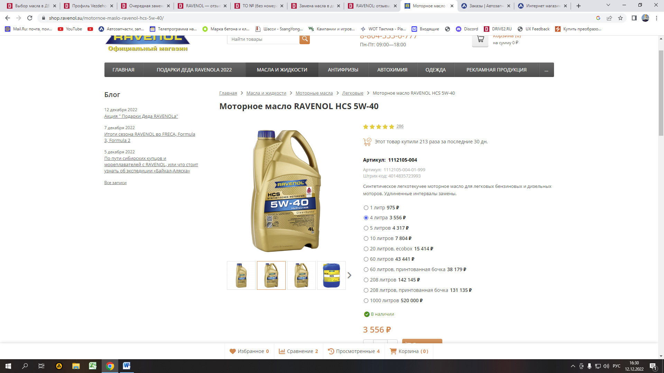Image resolution: width=664 pixels, height=373 pixels.
Task: Launch Excel from the Windows taskbar
Action: 93,366
